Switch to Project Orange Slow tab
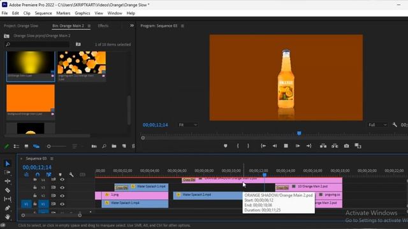 (21, 25)
